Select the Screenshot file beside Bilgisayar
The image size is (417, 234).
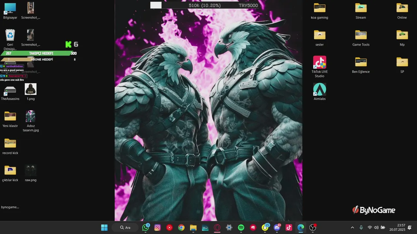[31, 11]
